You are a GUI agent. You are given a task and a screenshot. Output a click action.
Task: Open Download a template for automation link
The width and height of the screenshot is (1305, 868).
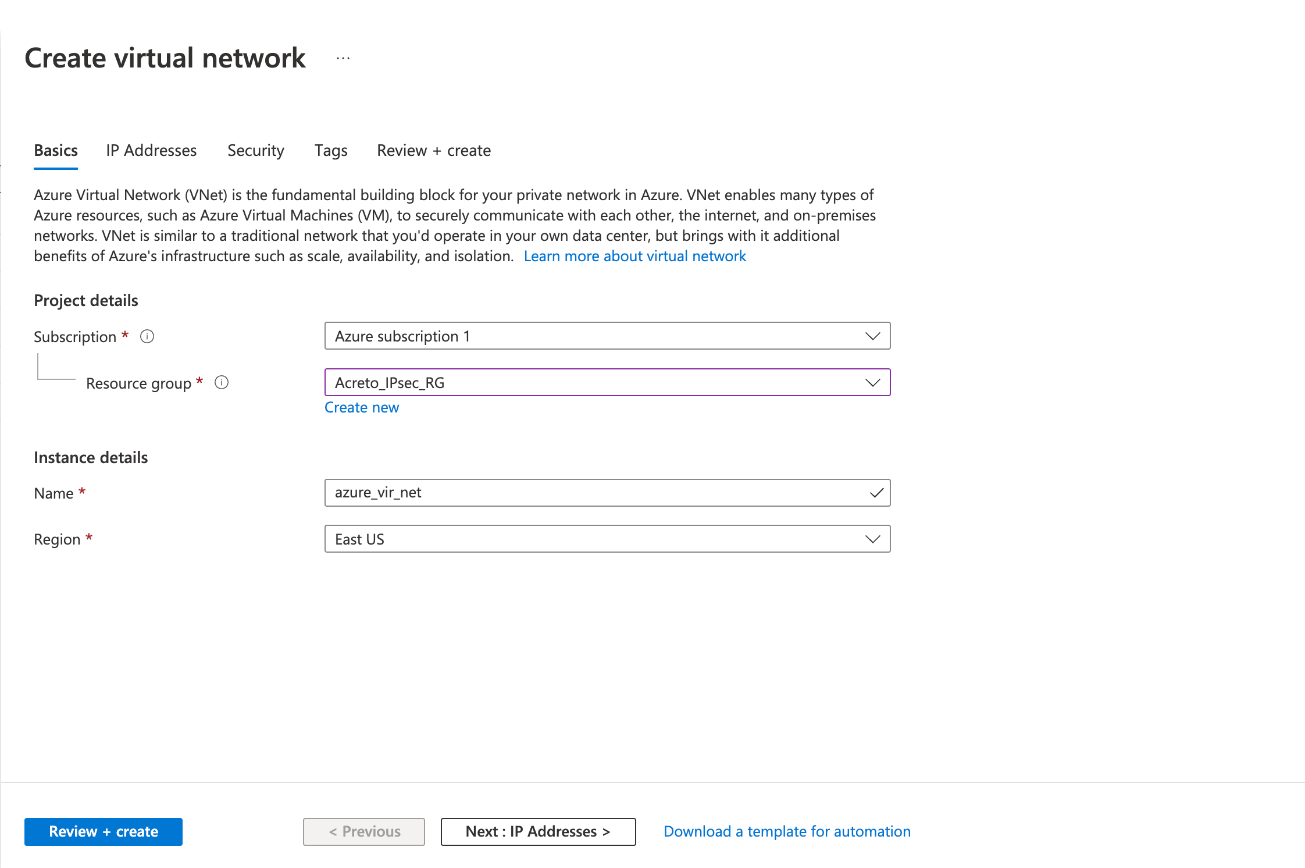(x=787, y=831)
